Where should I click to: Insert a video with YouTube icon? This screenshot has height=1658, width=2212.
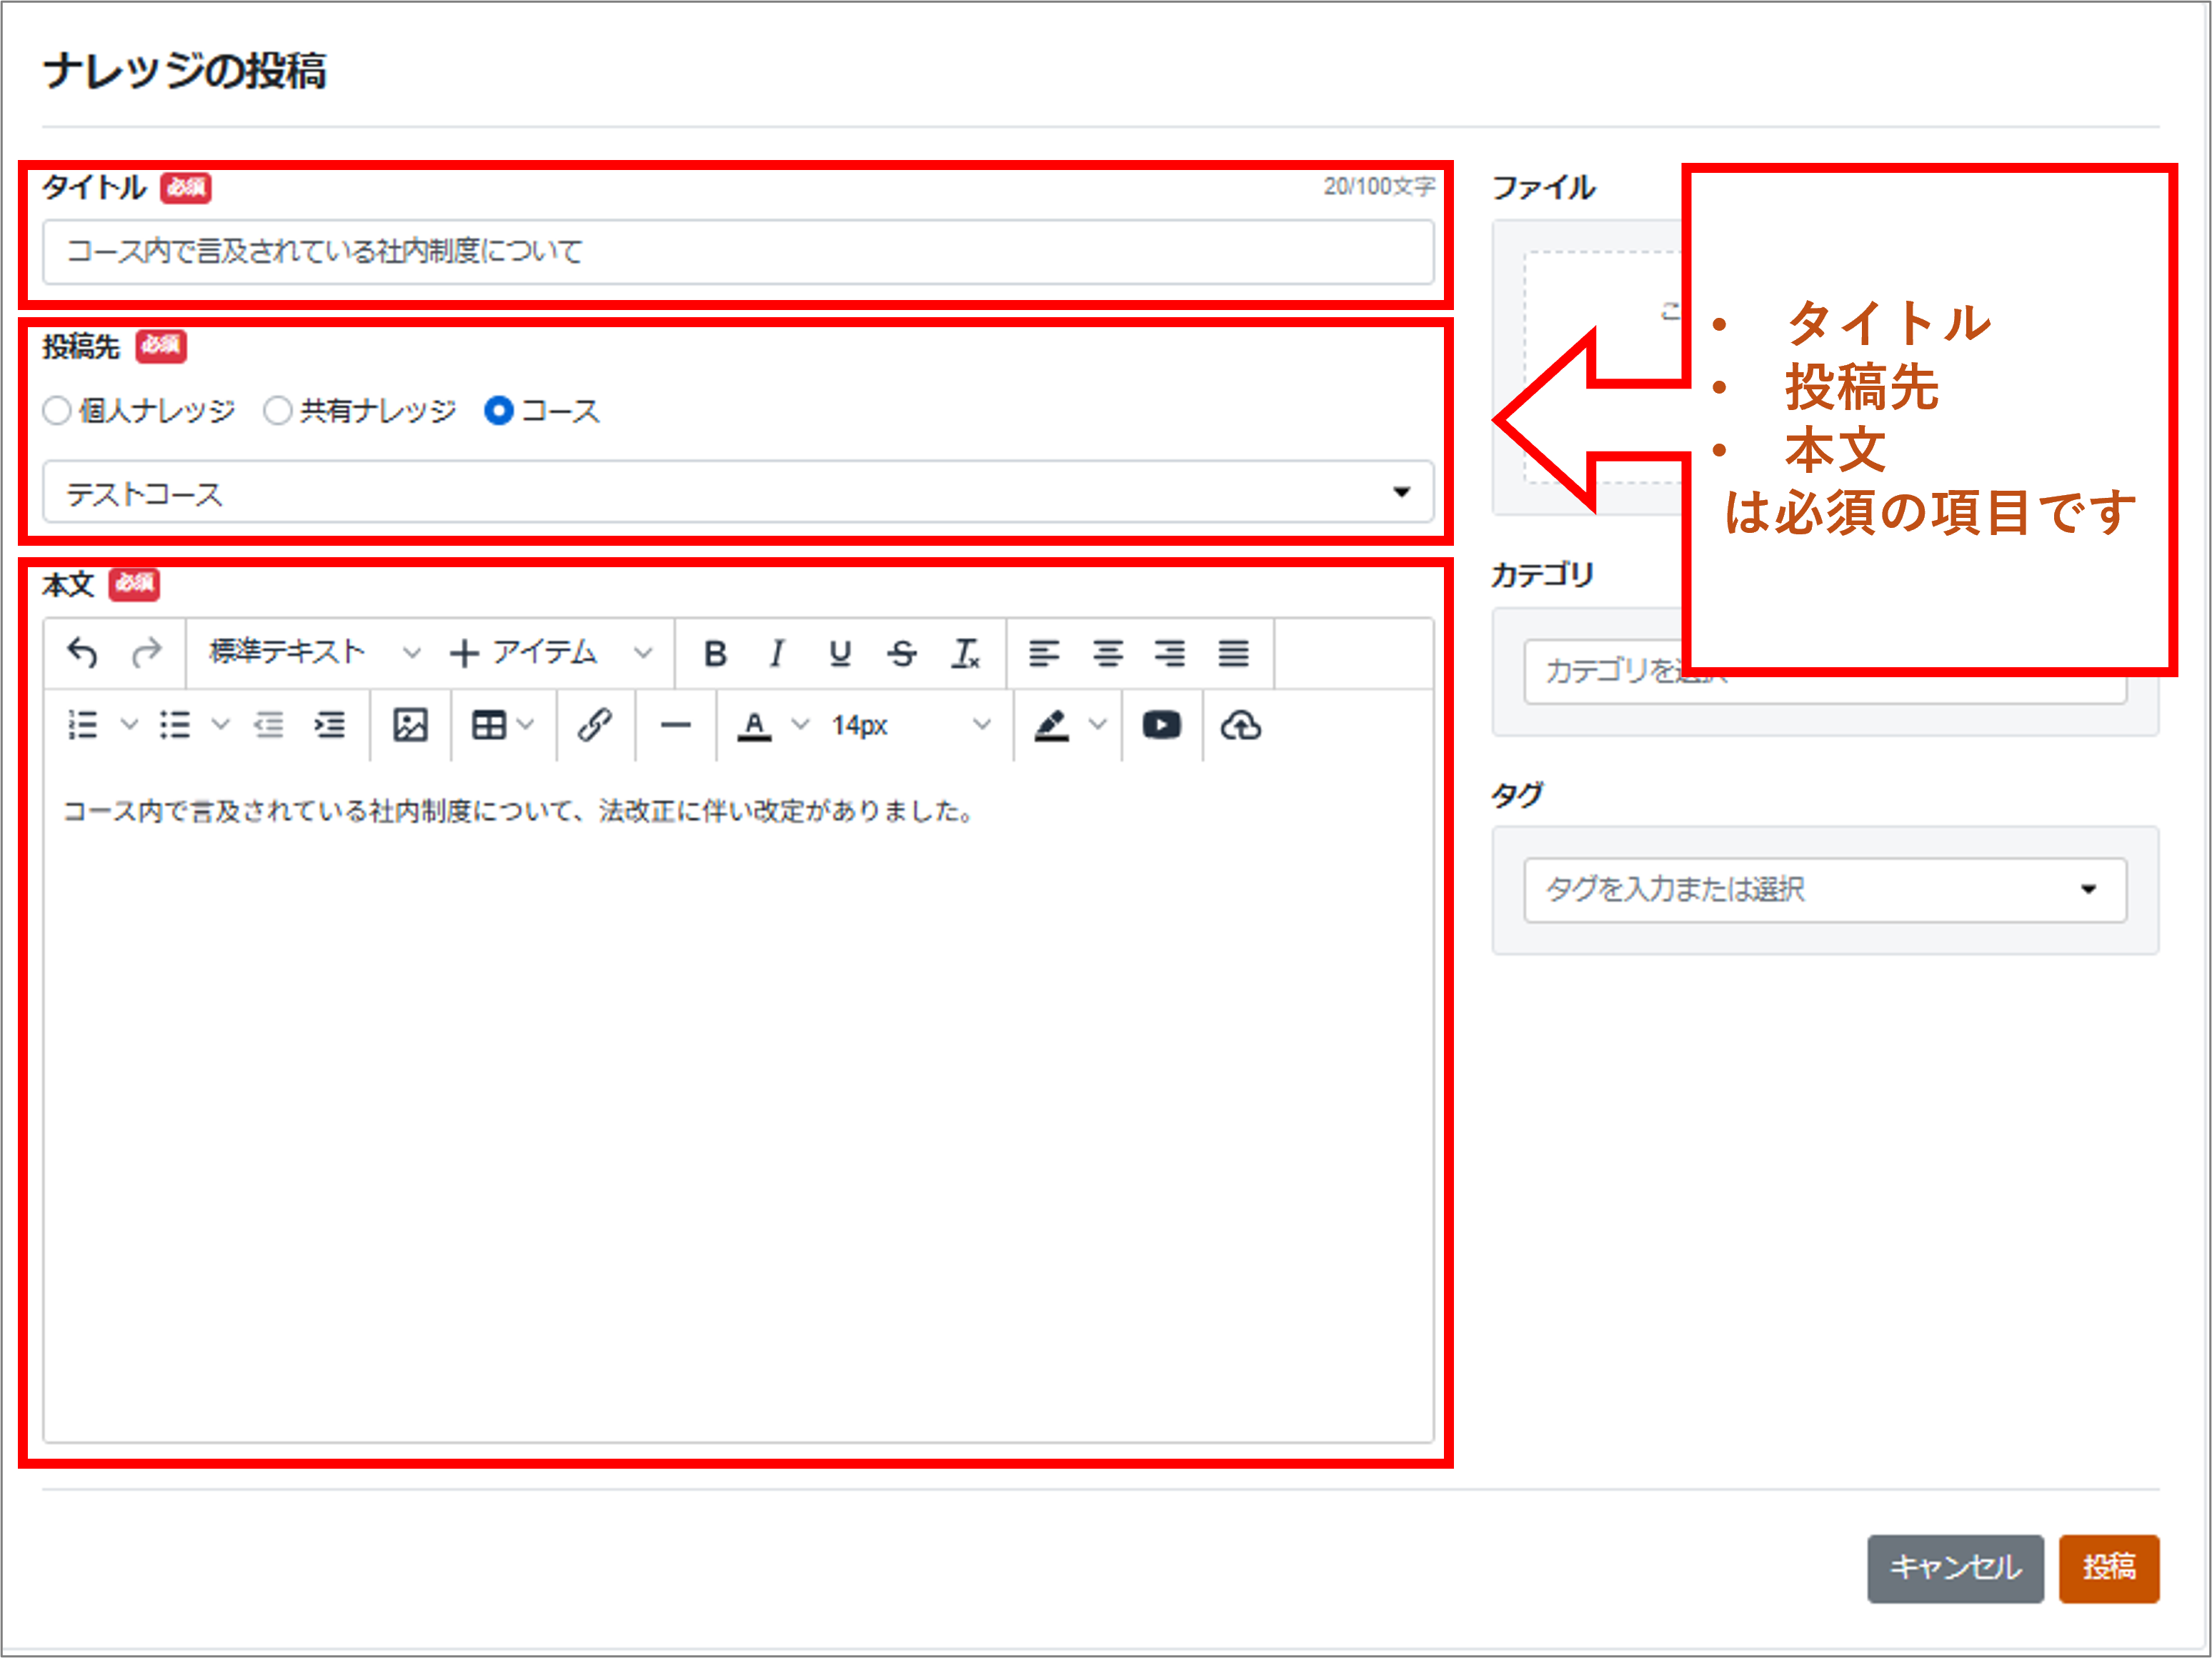(1161, 725)
